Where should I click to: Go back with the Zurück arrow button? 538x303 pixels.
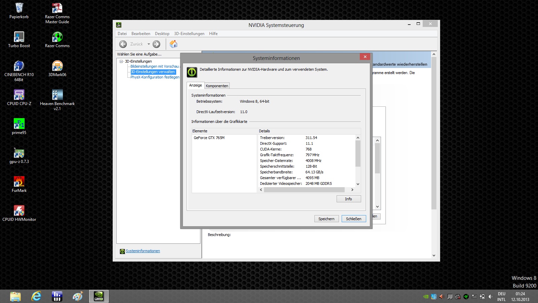(x=123, y=44)
